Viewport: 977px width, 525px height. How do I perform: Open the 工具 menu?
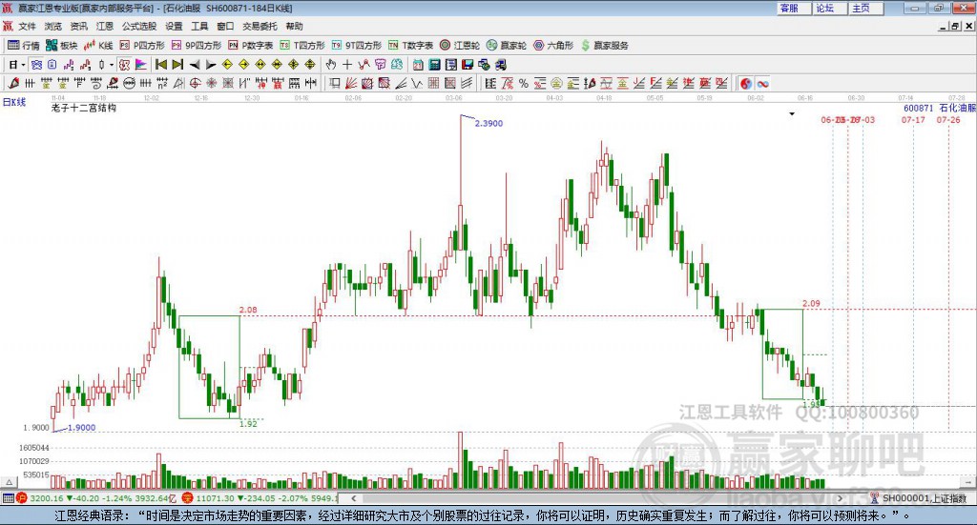click(x=199, y=26)
